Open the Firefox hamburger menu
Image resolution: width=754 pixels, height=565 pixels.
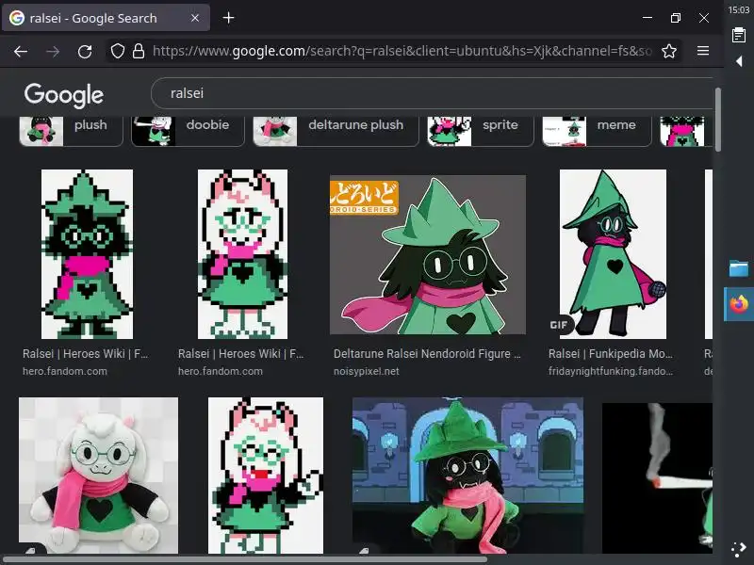point(703,51)
